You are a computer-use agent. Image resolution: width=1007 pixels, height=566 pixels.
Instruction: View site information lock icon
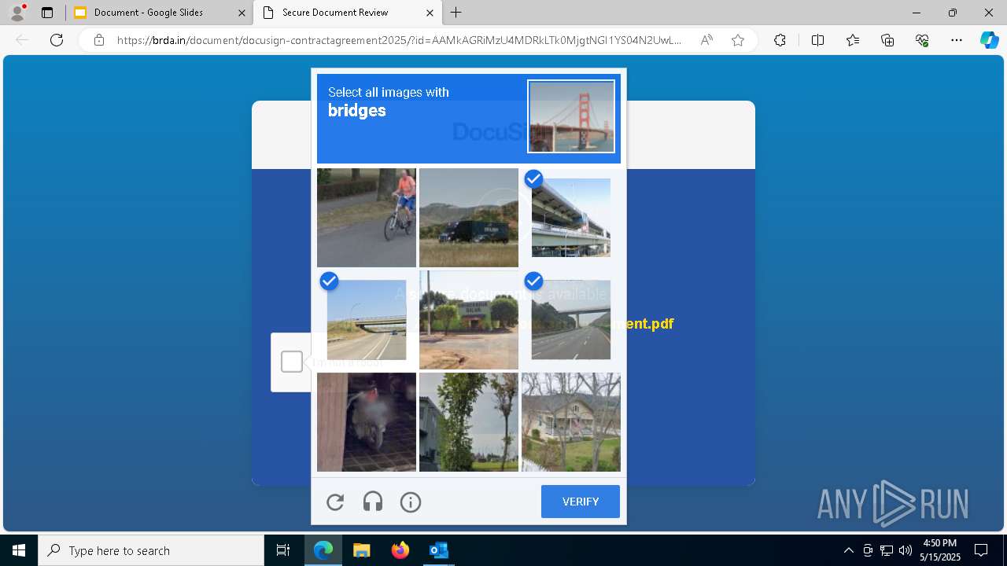99,40
